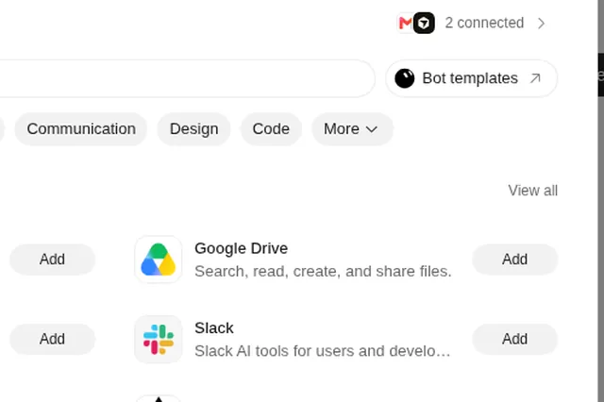
Task: Click 'Slack AI tools for users' description
Action: coord(322,351)
